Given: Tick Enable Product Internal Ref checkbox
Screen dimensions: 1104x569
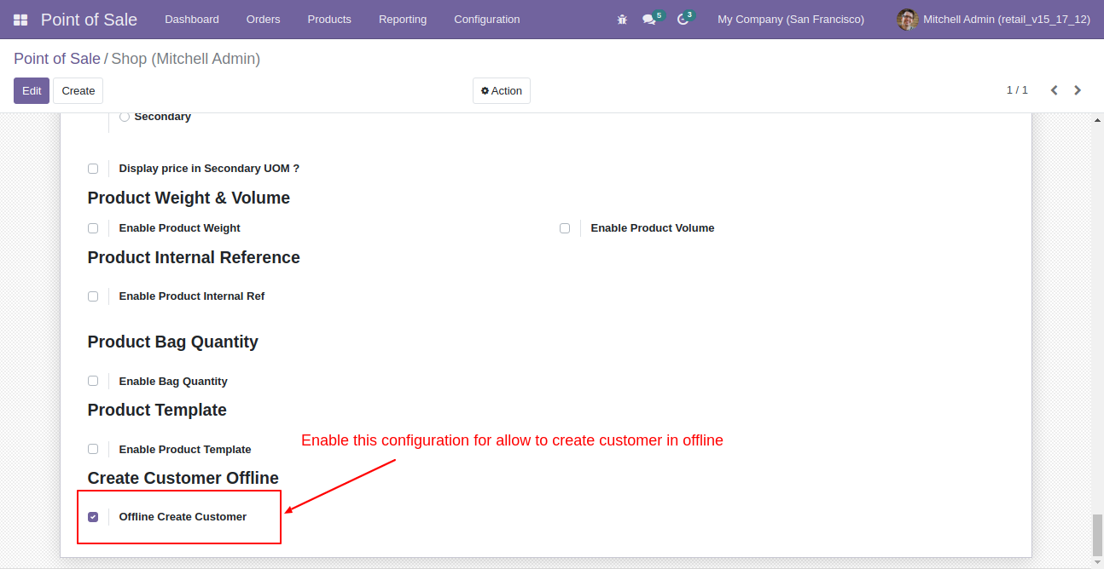Looking at the screenshot, I should [93, 296].
